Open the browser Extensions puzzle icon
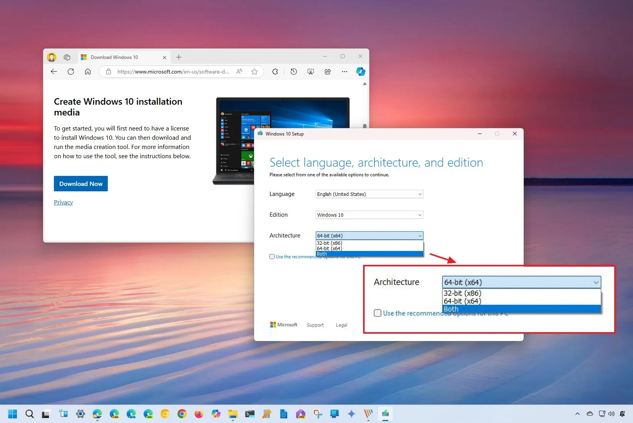 tap(275, 72)
